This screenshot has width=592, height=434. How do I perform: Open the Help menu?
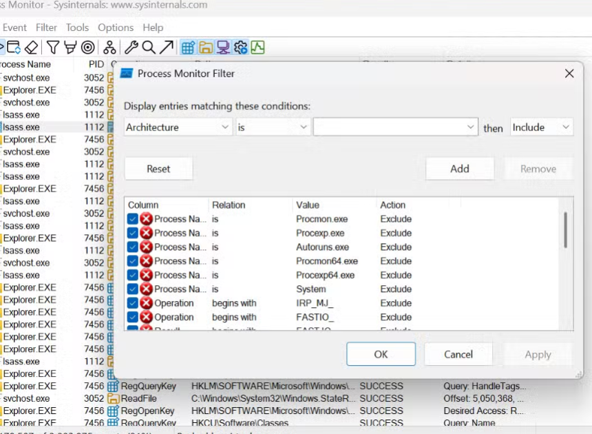pyautogui.click(x=153, y=28)
